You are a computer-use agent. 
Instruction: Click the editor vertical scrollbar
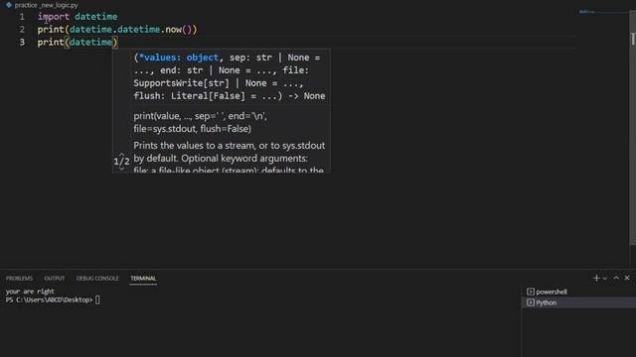coord(632,128)
